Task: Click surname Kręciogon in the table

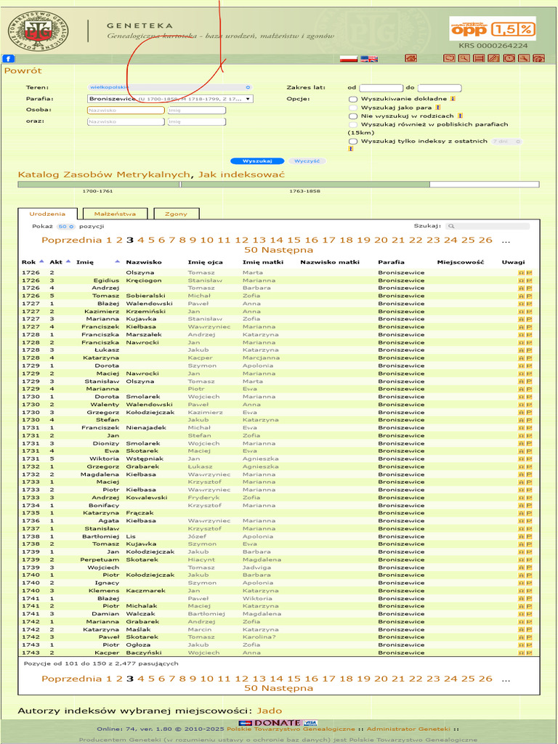Action: pyautogui.click(x=144, y=280)
